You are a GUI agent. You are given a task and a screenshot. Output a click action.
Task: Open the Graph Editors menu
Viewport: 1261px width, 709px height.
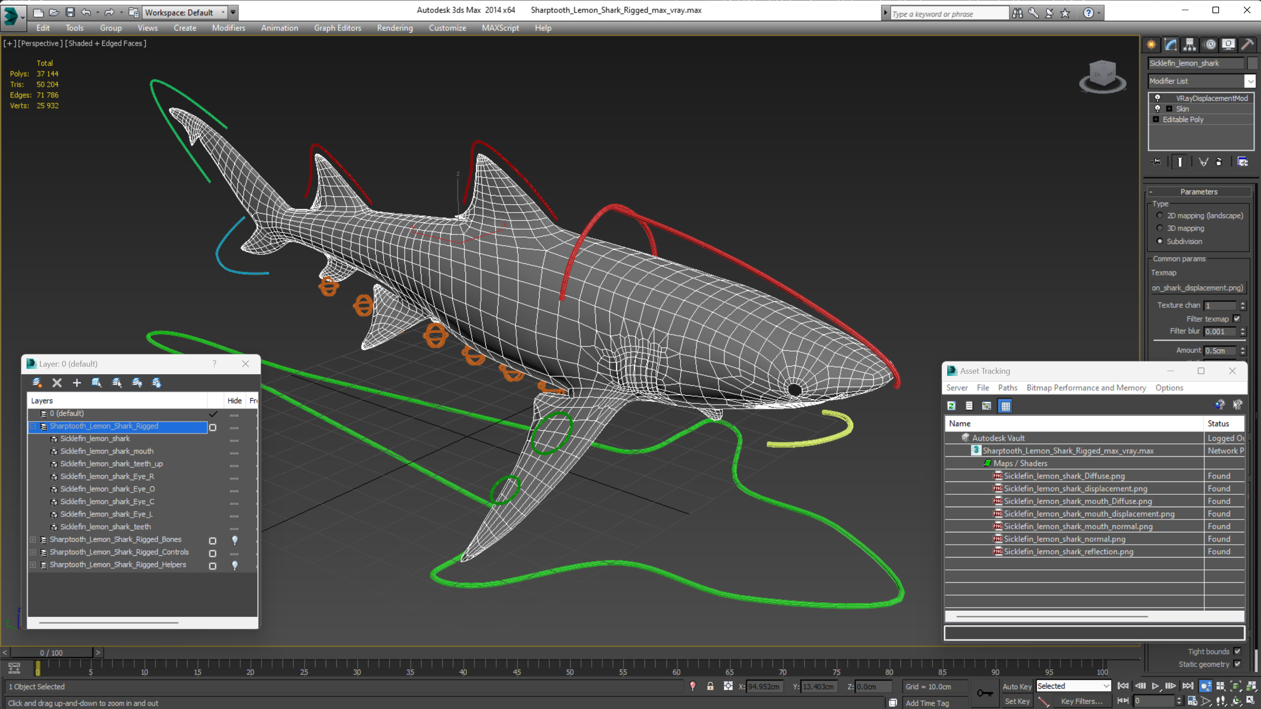tap(337, 28)
